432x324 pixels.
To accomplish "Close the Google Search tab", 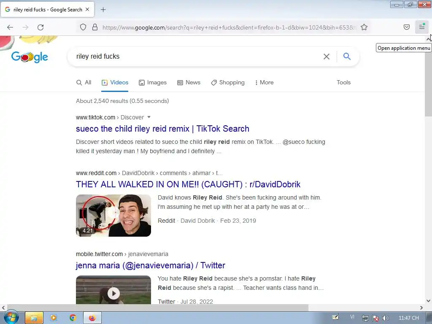I will pos(87,9).
